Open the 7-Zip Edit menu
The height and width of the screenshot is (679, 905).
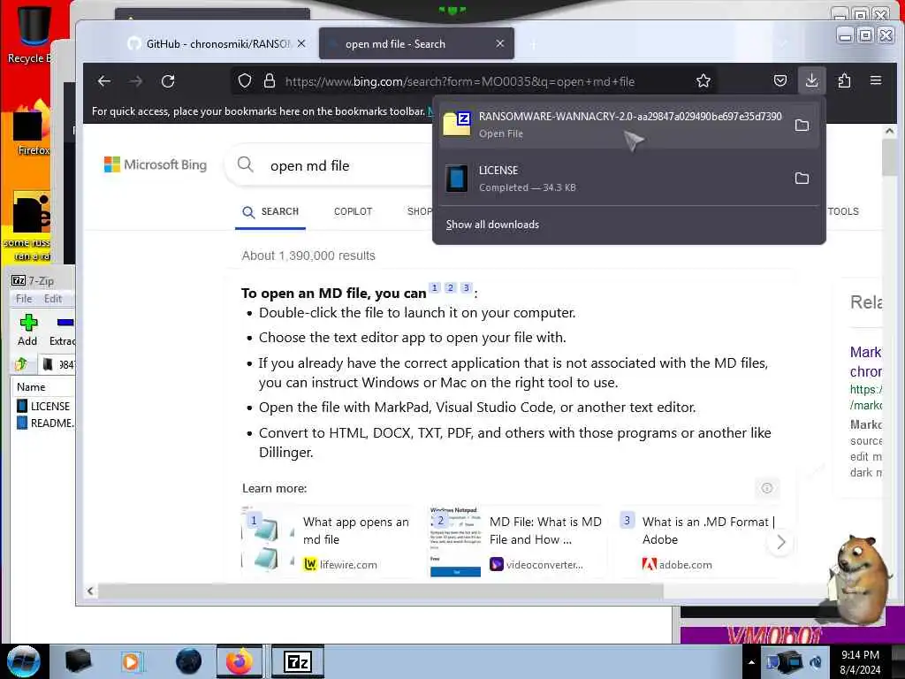click(52, 299)
